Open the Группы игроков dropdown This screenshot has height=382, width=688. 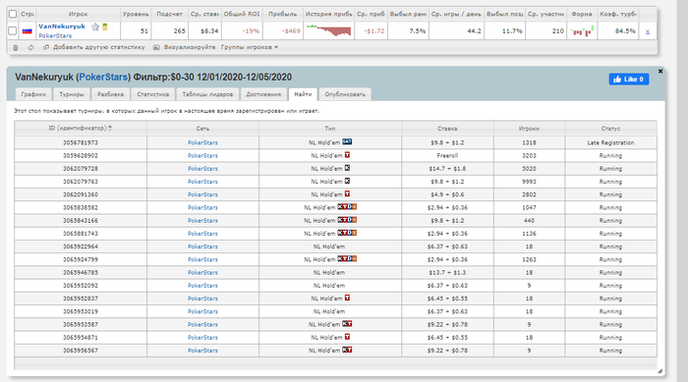[x=250, y=47]
